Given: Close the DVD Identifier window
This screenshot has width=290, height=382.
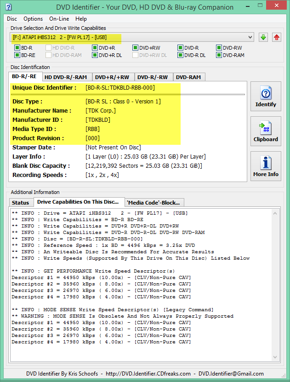Looking at the screenshot, I should click(276, 6).
